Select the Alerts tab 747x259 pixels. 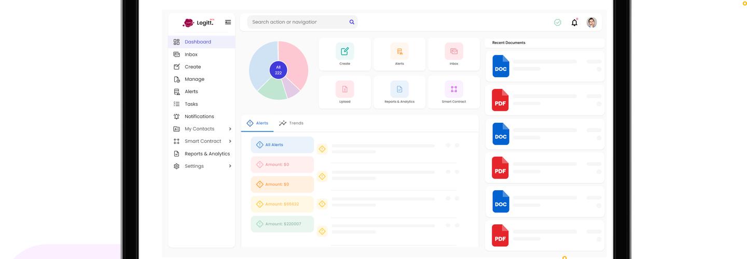pos(257,123)
